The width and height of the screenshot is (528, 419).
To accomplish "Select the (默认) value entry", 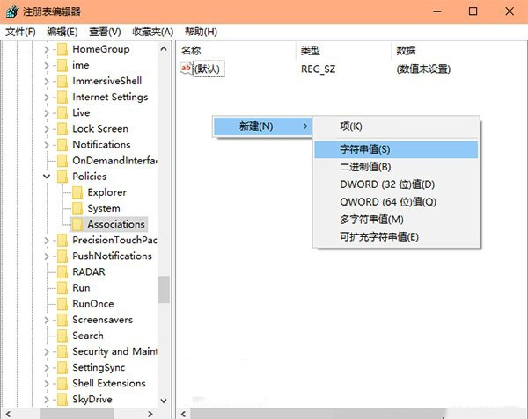I will click(x=208, y=69).
